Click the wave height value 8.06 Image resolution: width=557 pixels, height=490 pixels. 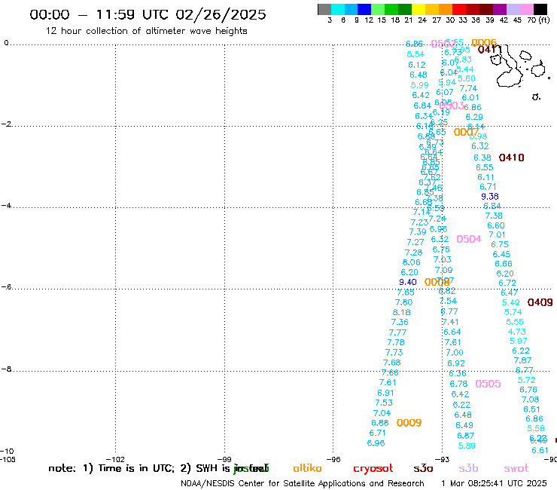click(x=412, y=262)
